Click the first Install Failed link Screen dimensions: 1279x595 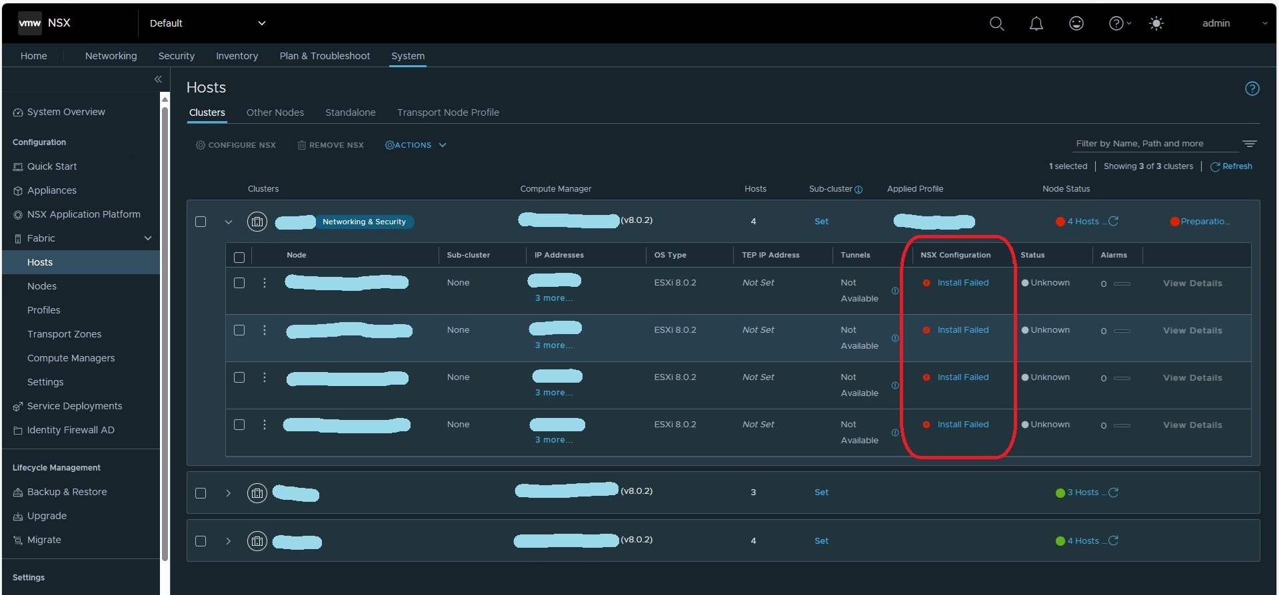(962, 283)
